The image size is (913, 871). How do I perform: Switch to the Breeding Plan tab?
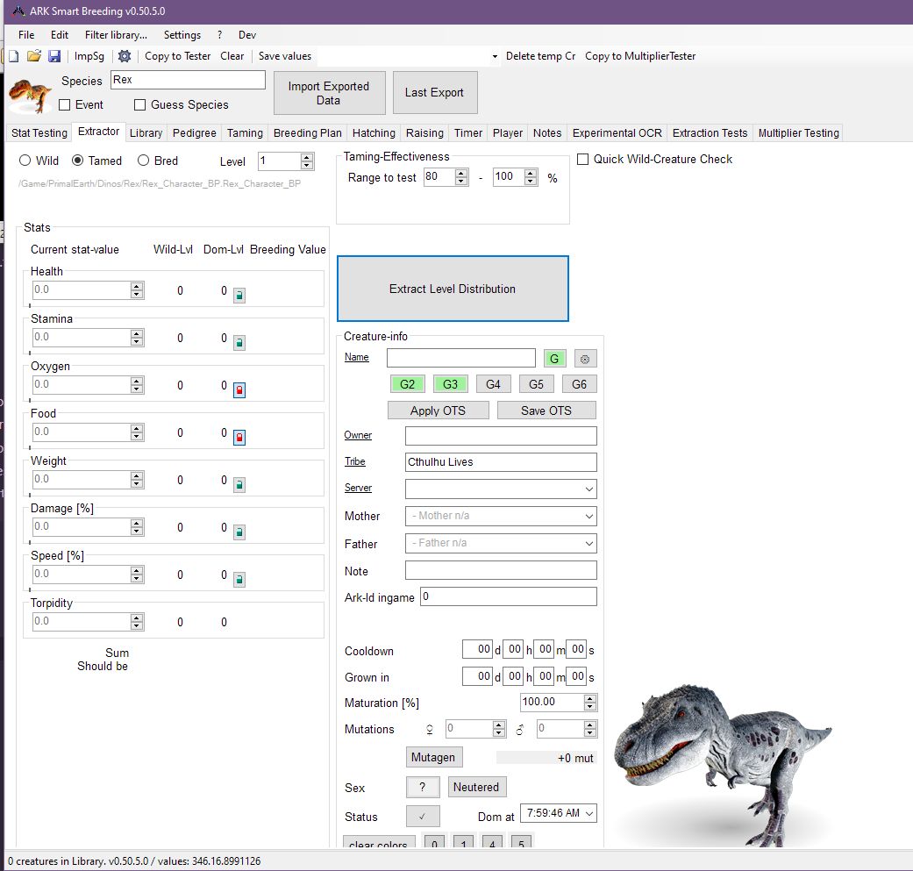point(308,132)
